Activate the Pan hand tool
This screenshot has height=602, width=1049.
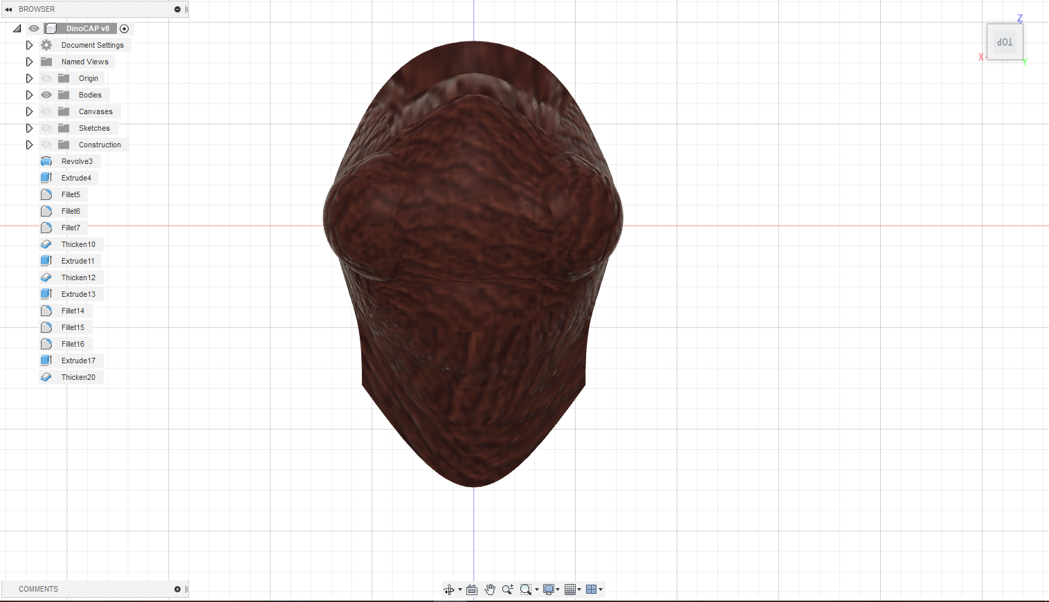[490, 590]
